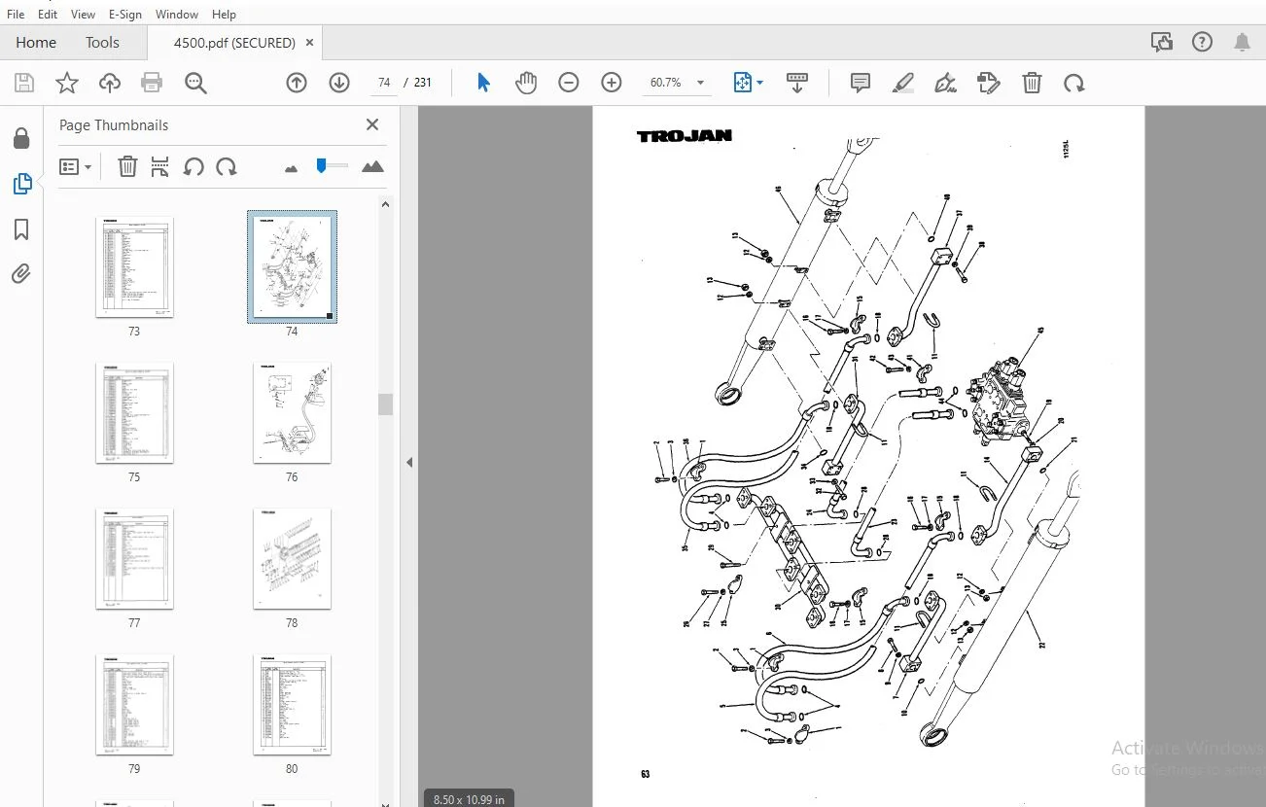Click the page number input field

point(384,83)
